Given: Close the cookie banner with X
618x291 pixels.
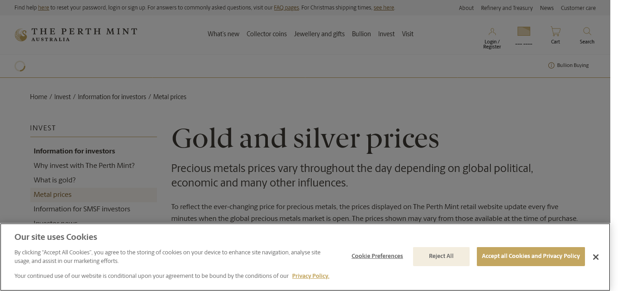Looking at the screenshot, I should (x=595, y=257).
